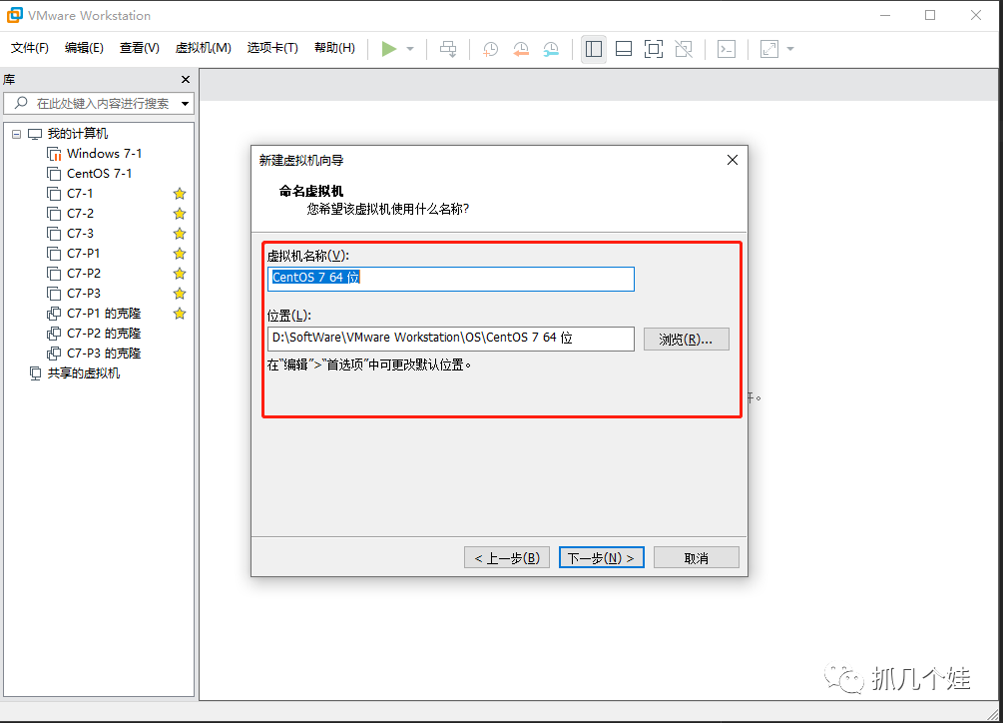This screenshot has width=1003, height=723.
Task: Select the C7-3 virtual machine
Action: pos(80,233)
